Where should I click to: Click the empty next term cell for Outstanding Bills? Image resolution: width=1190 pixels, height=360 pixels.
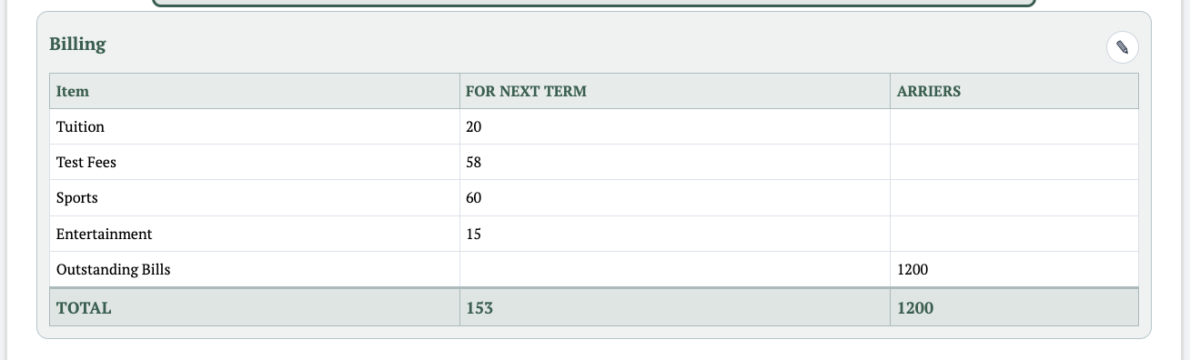click(675, 269)
